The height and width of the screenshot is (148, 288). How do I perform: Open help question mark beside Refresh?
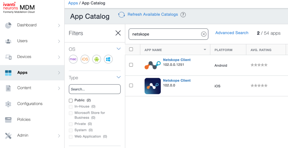point(183,15)
